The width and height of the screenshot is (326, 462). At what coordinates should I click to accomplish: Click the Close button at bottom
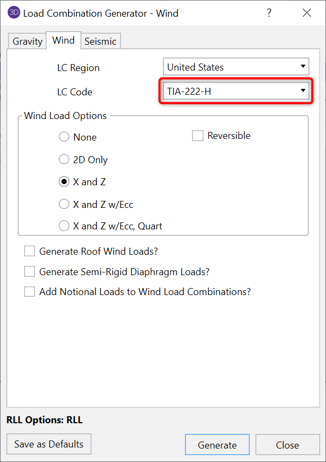coord(287,445)
